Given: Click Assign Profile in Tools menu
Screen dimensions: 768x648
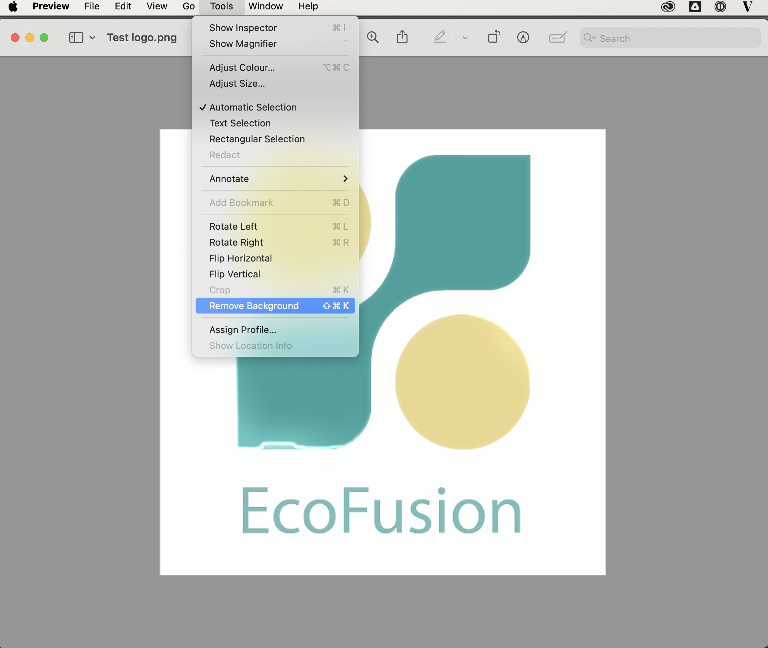Looking at the screenshot, I should 242,329.
